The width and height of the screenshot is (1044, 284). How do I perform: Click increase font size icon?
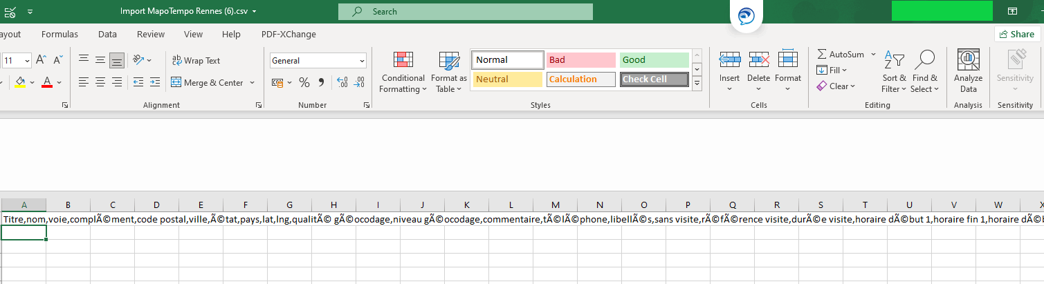[42, 60]
